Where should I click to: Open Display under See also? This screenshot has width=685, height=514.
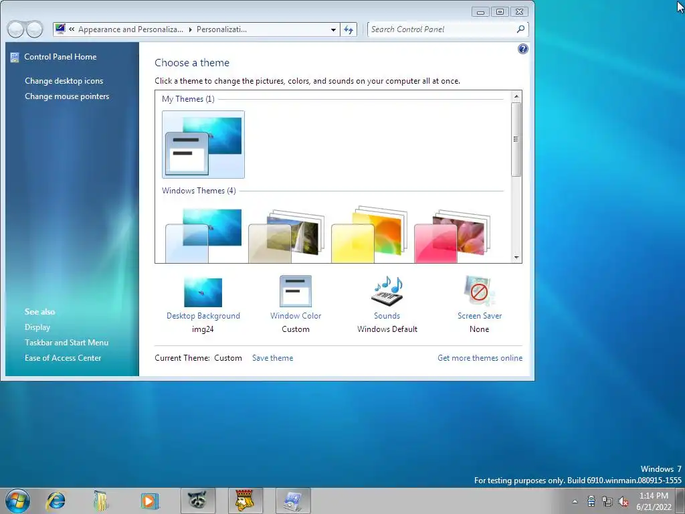tap(37, 327)
